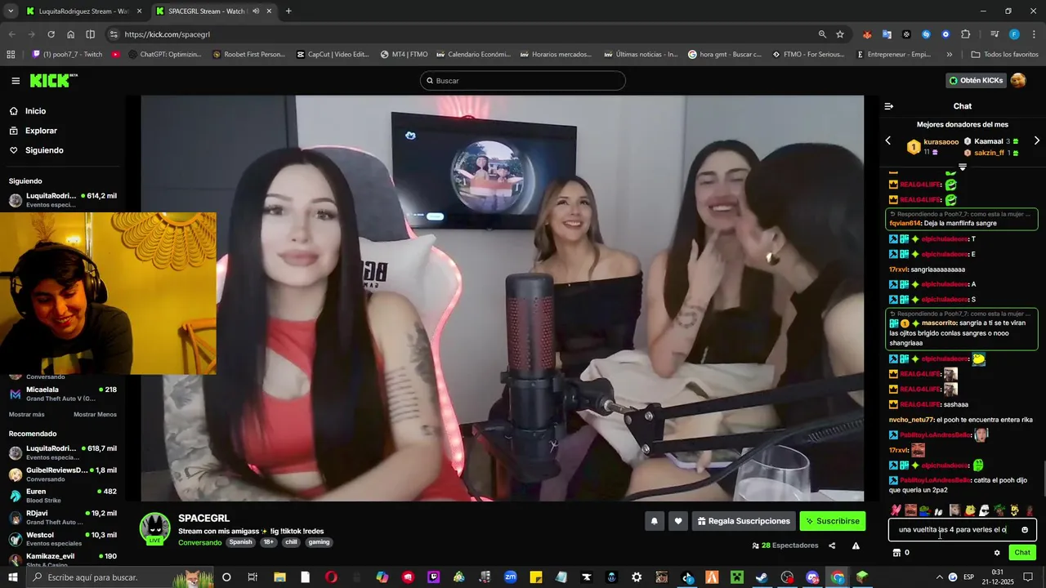This screenshot has height=588, width=1046.
Task: Open the chat shop icon with 0
Action: [901, 553]
